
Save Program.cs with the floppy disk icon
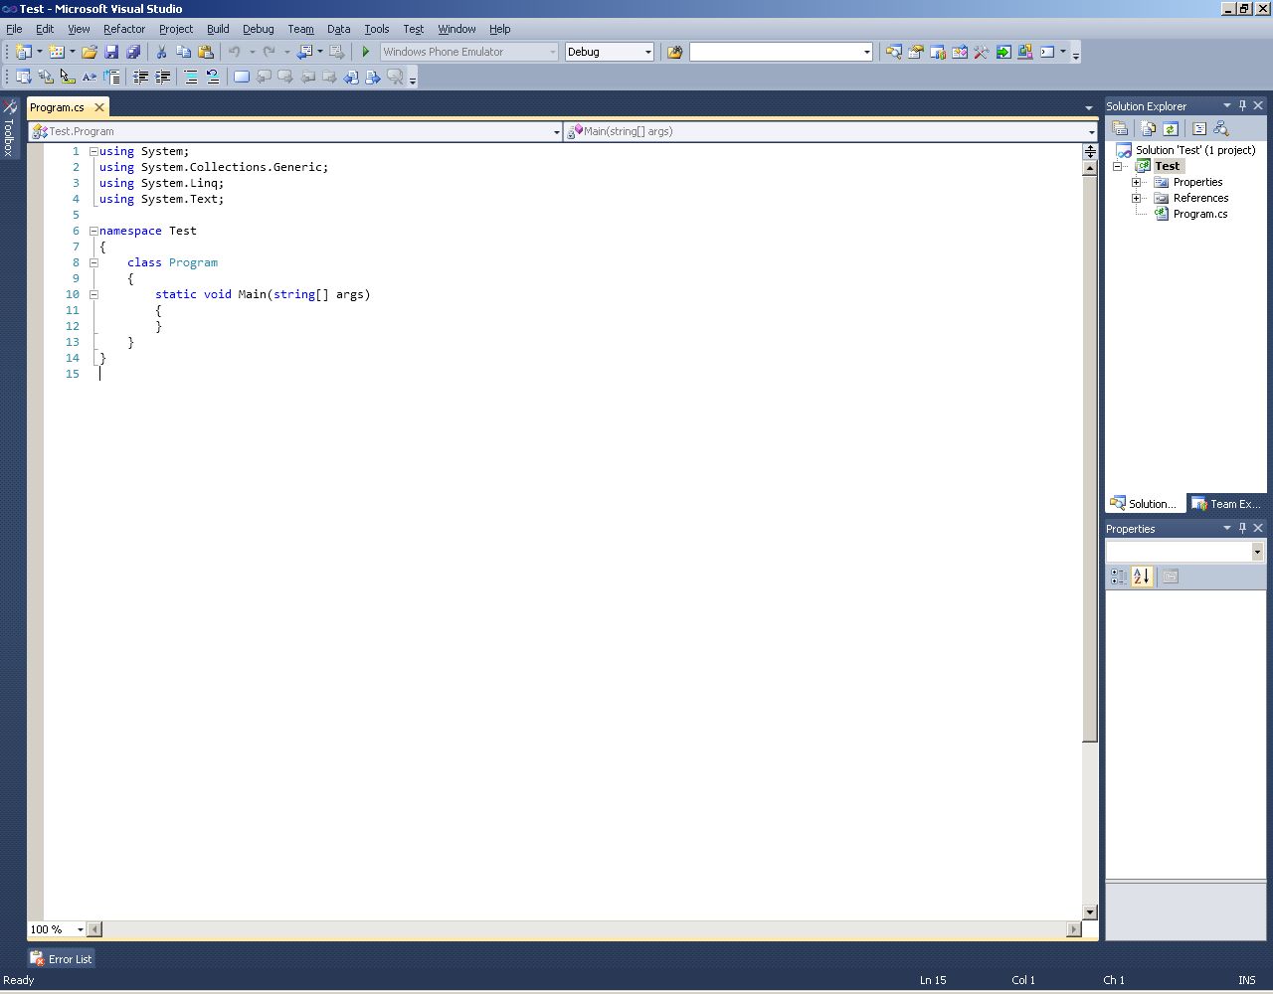[x=111, y=52]
